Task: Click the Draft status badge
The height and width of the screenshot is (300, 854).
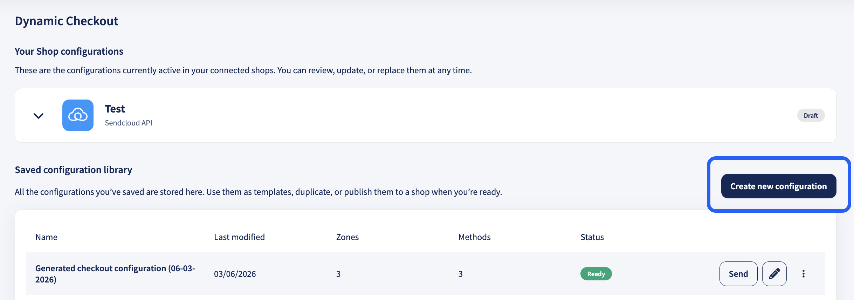Action: (x=811, y=115)
